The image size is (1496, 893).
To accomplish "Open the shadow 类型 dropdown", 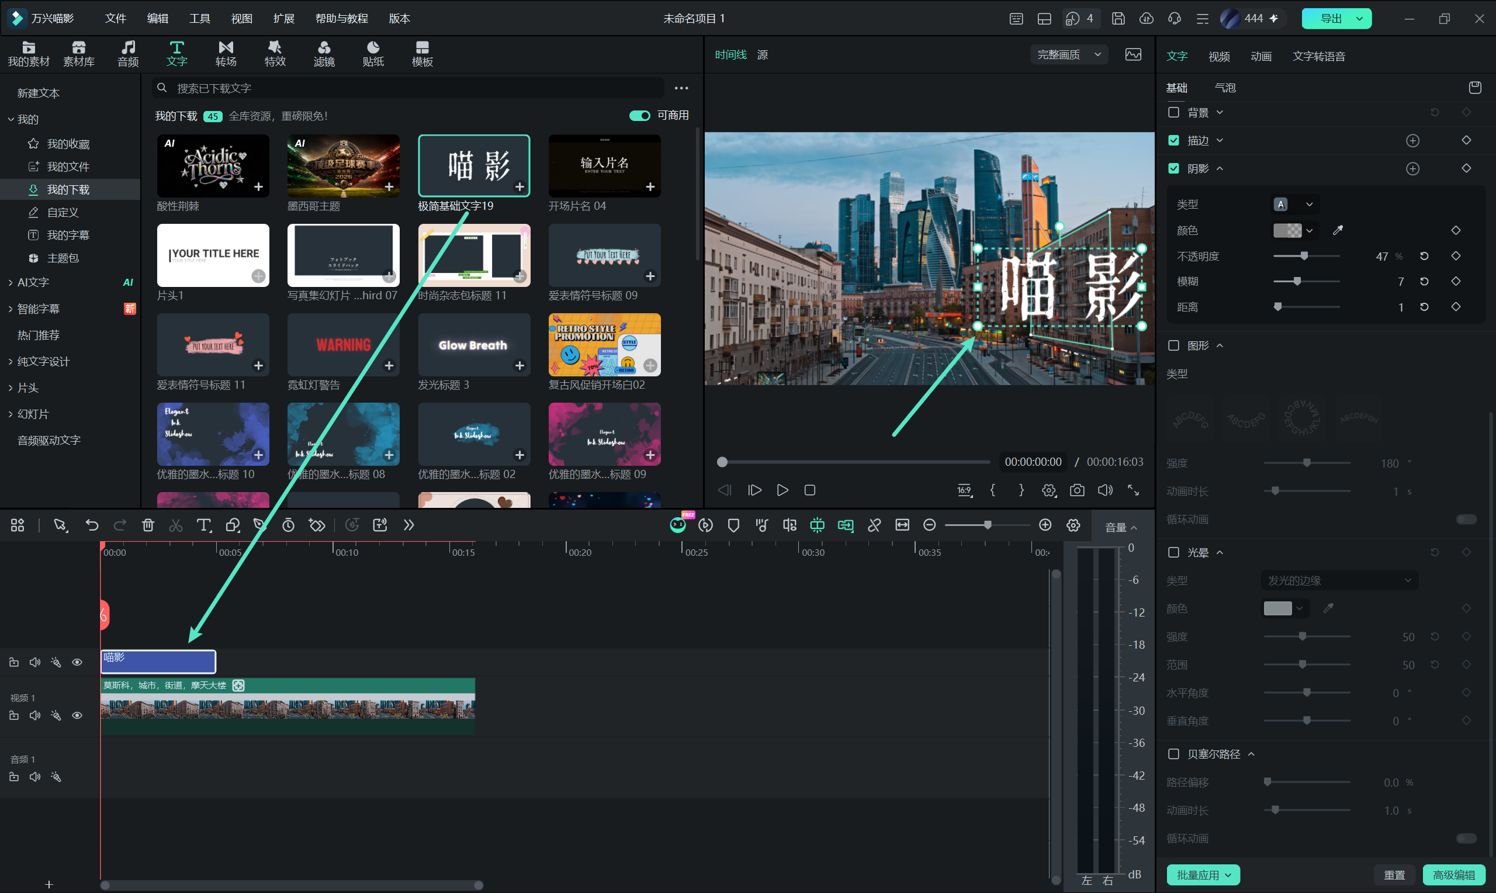I will [1295, 205].
